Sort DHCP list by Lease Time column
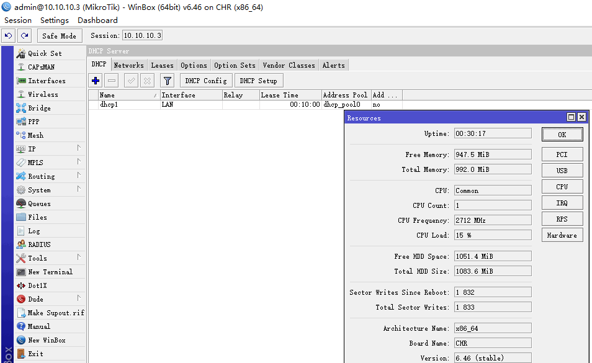 point(290,95)
